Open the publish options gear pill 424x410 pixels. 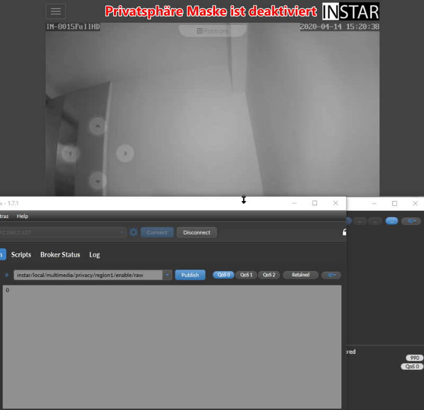(331, 275)
